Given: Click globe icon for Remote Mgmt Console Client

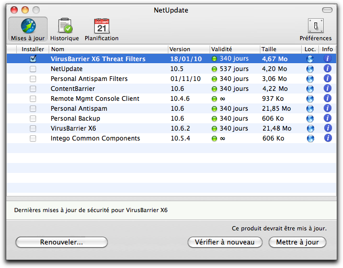Looking at the screenshot, I should (x=310, y=99).
